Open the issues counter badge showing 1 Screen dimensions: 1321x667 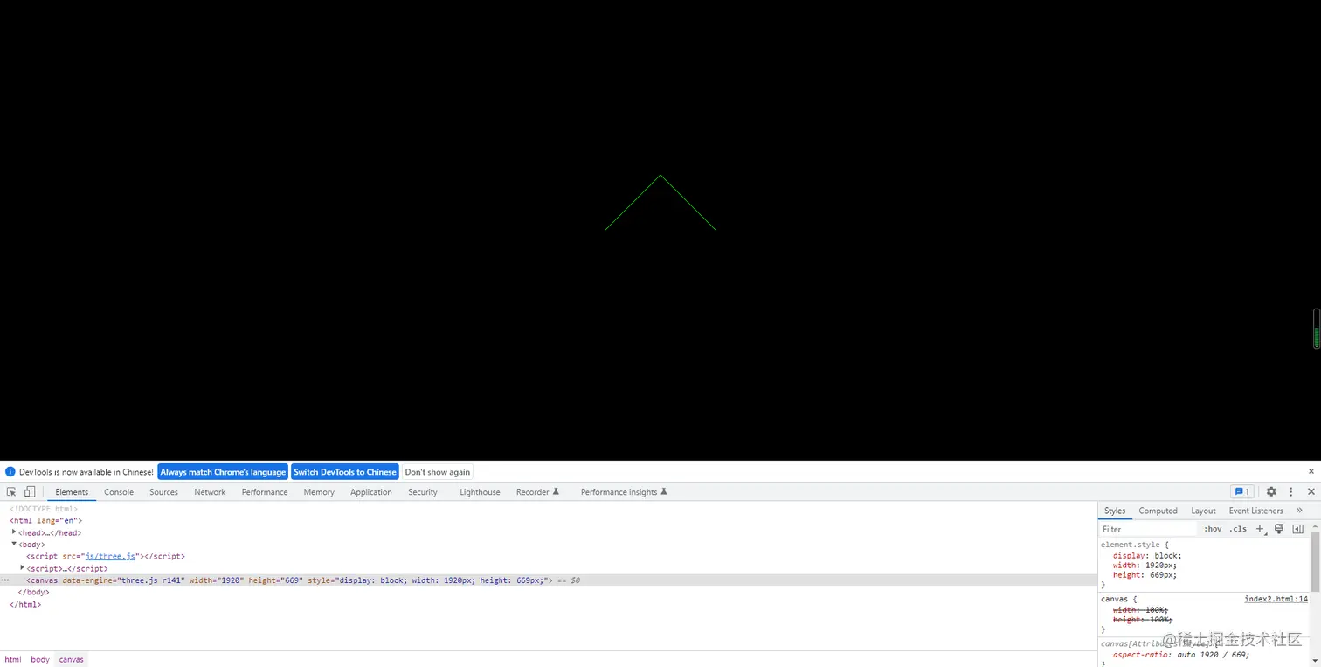pos(1242,492)
